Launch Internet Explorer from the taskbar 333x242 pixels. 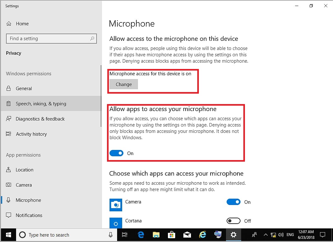(x=203, y=235)
